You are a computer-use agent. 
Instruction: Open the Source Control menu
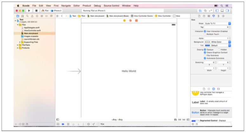click(x=111, y=6)
